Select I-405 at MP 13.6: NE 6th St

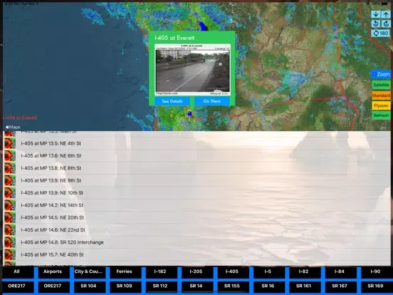(x=197, y=156)
